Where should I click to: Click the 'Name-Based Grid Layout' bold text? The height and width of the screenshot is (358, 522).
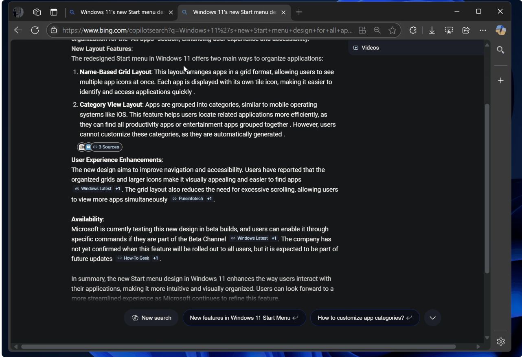point(116,72)
